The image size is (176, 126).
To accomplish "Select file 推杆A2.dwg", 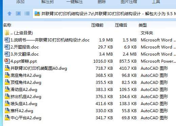I will point(22,111).
